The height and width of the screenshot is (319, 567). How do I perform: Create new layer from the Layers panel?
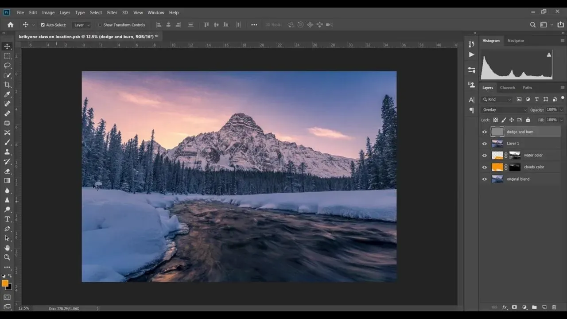(x=544, y=307)
